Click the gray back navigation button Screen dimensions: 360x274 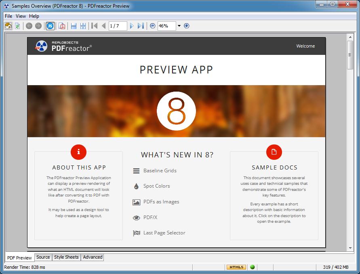[x=29, y=26]
